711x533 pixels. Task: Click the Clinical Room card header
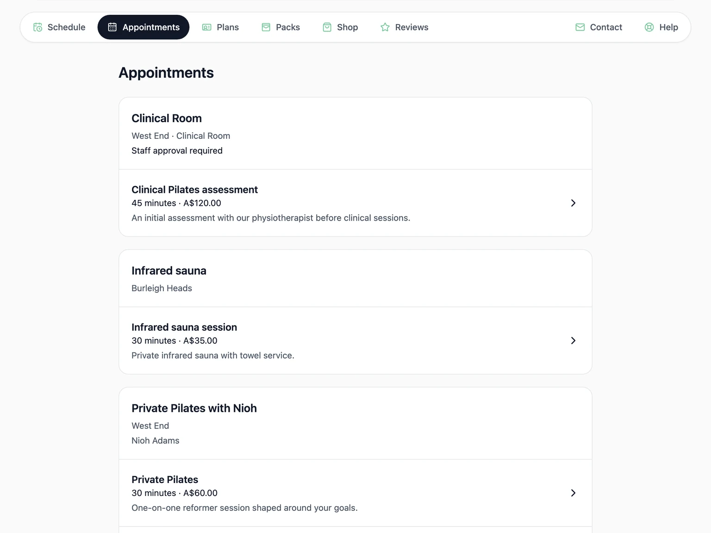[355, 134]
